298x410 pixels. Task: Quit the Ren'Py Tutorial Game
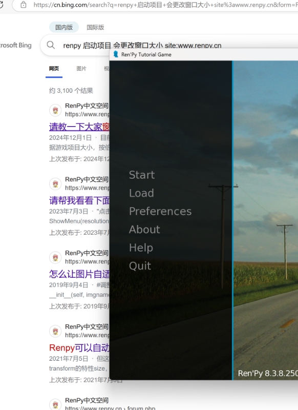click(140, 266)
